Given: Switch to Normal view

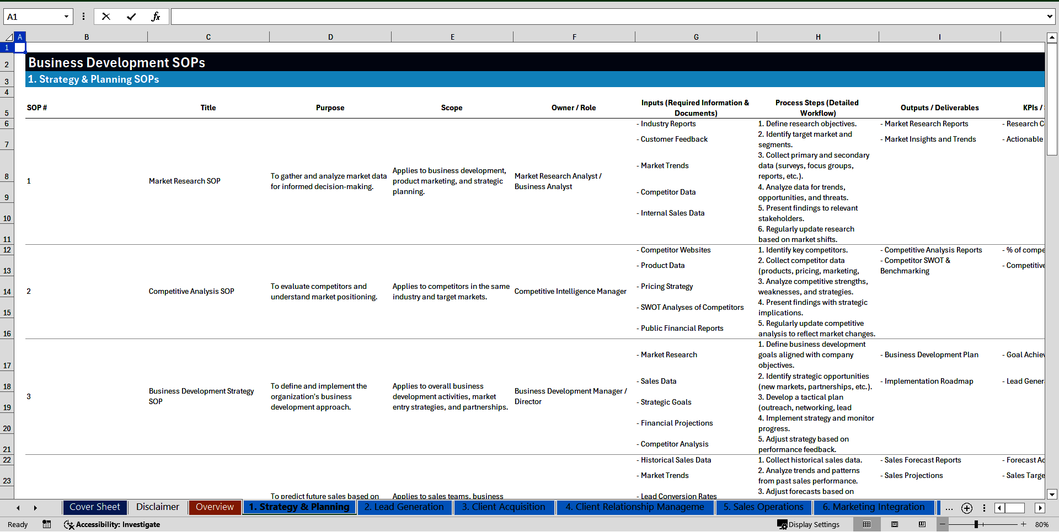Looking at the screenshot, I should click(x=867, y=524).
